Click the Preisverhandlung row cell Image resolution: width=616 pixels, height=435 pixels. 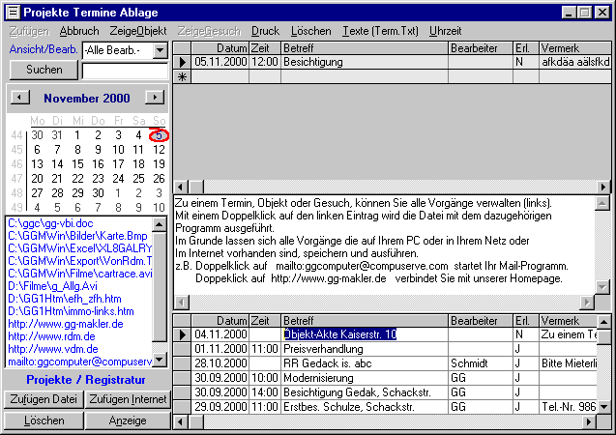[x=365, y=349]
